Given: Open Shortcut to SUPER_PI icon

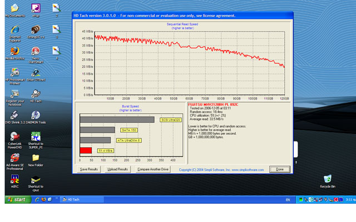Looking at the screenshot, I should 36,140.
